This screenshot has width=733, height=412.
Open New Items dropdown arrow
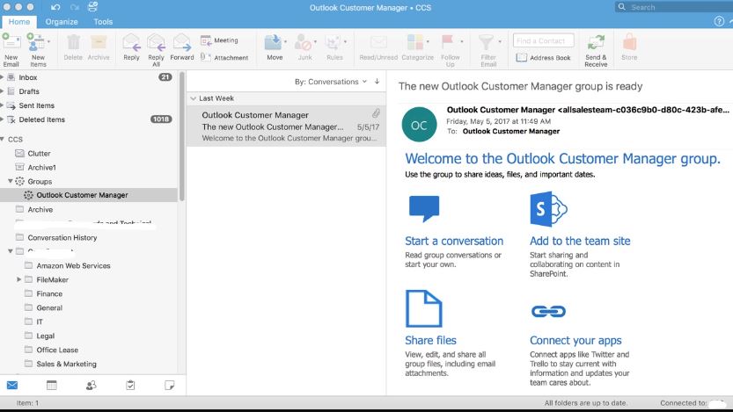48,41
